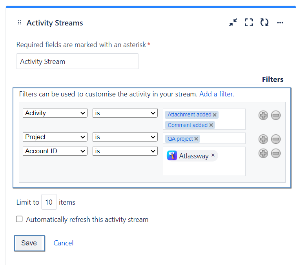Viewport: 299px width, 265px height.
Task: Click the Activity Streams gadget title
Action: (x=55, y=23)
